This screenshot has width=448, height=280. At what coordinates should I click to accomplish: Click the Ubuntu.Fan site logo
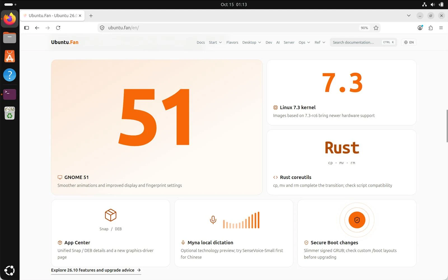(65, 42)
